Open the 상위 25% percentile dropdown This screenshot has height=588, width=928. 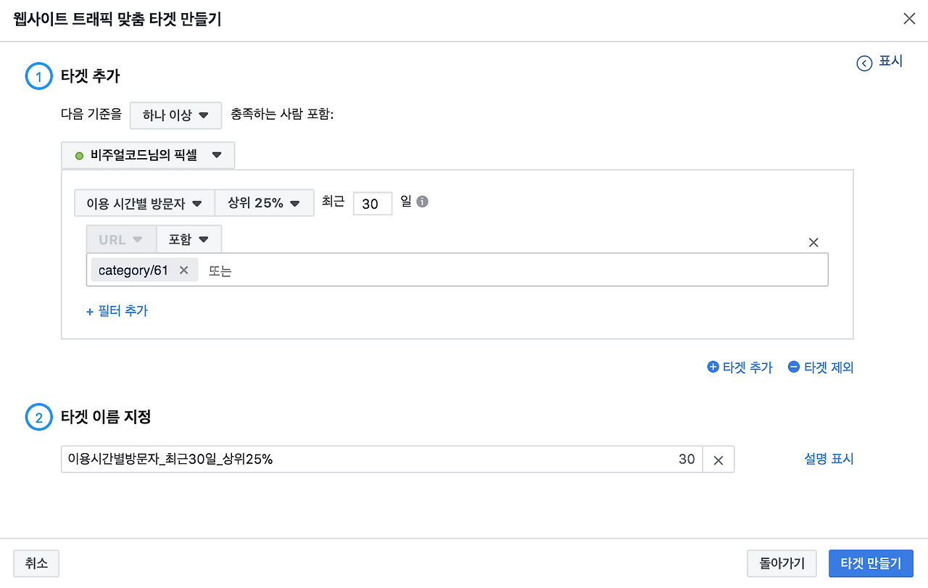[x=264, y=204]
